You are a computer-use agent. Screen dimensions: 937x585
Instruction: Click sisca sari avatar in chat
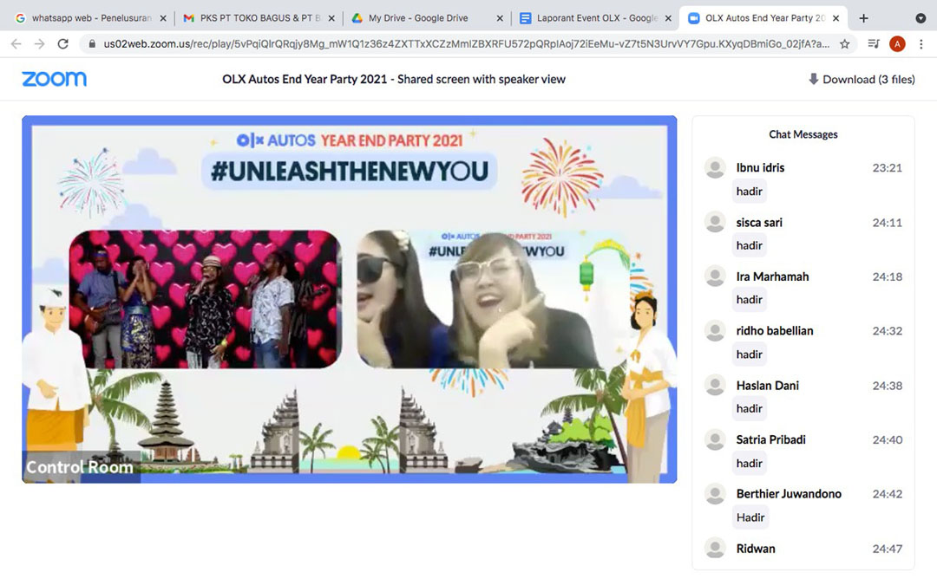click(x=715, y=222)
